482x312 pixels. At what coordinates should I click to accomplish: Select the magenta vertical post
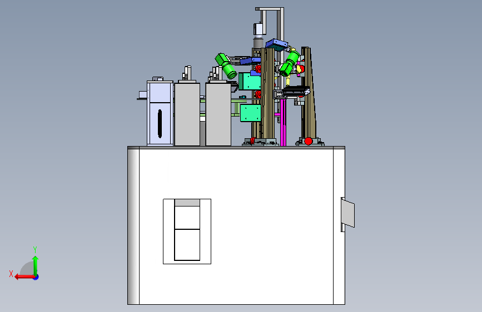[x=283, y=122]
